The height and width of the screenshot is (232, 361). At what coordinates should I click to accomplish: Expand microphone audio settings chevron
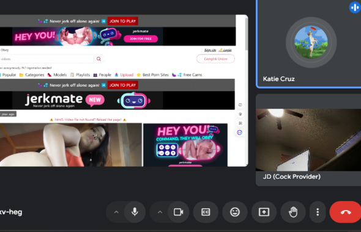pyautogui.click(x=116, y=212)
